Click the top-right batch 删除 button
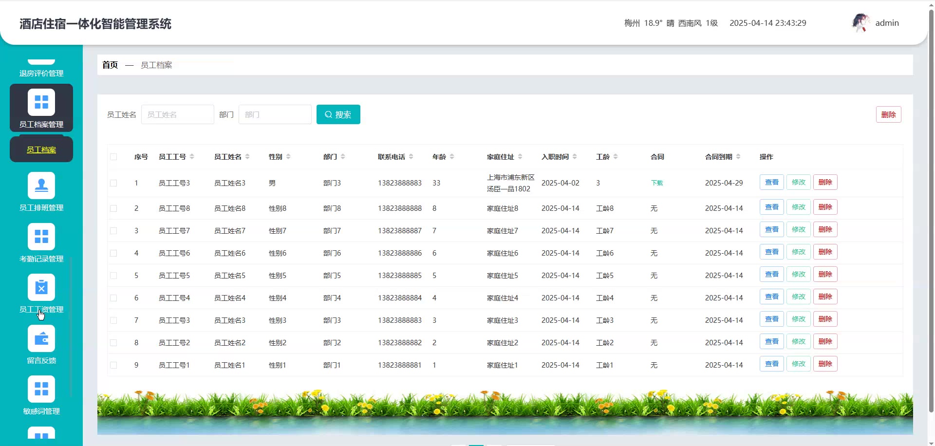 click(888, 114)
